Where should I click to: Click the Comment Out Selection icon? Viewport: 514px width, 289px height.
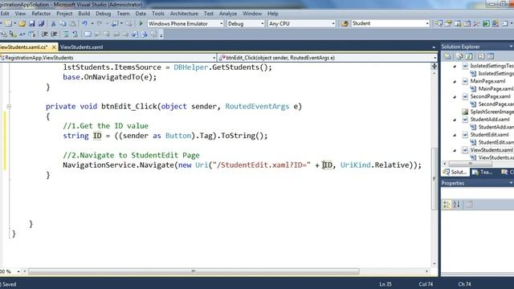[66, 34]
